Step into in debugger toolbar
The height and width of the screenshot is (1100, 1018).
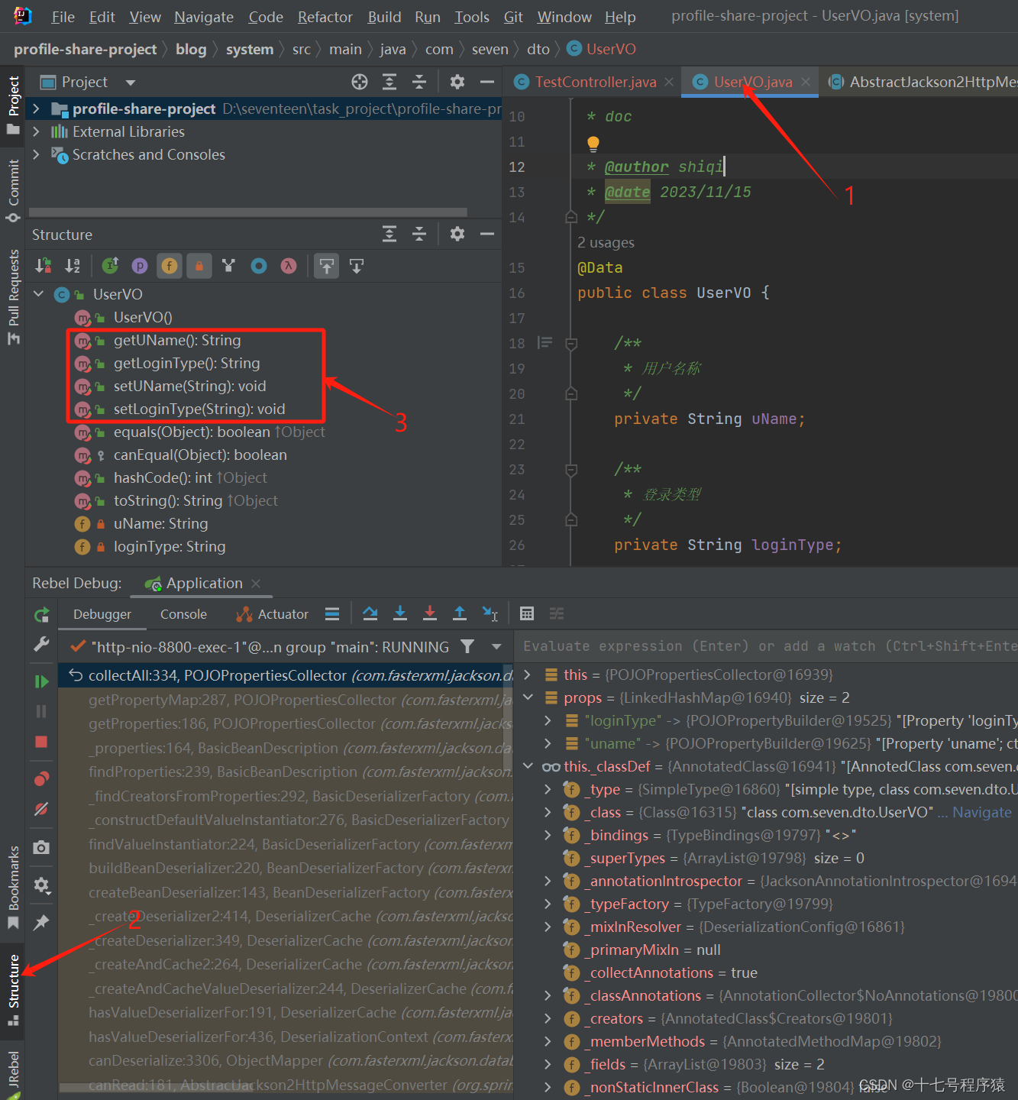400,613
